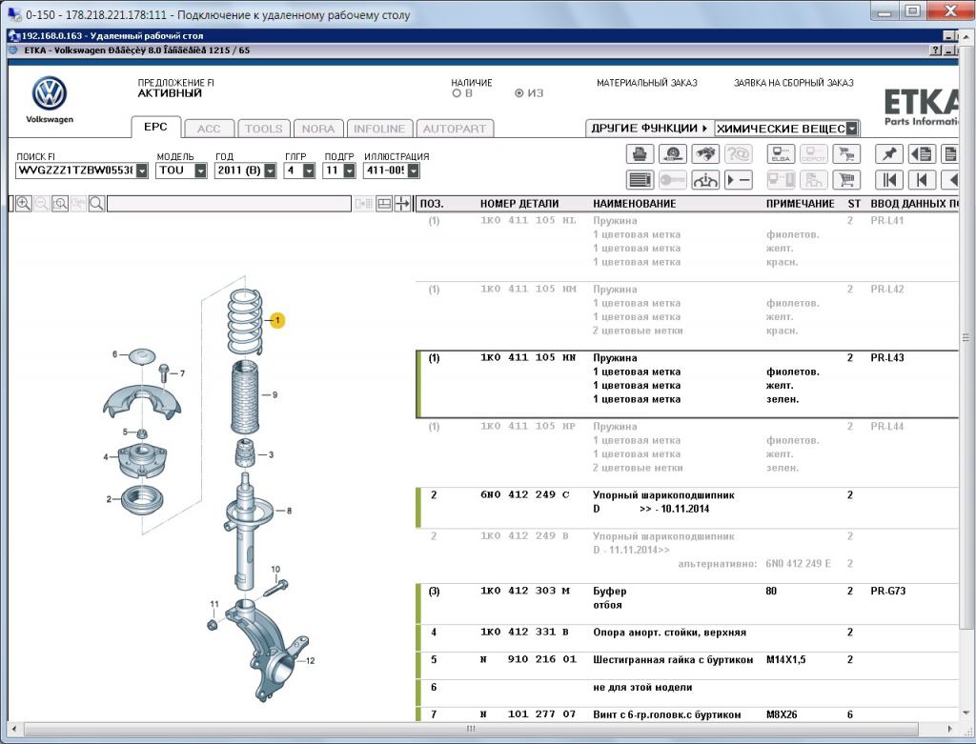Click zoom region magnifier icon
Image resolution: width=976 pixels, height=744 pixels.
(60, 204)
